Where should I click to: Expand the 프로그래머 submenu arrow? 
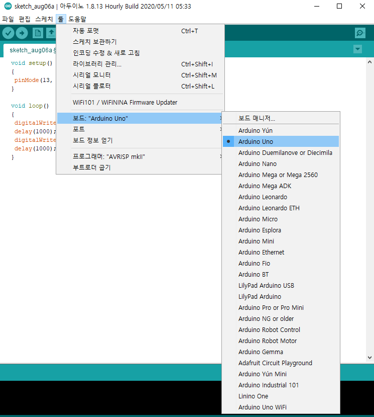pyautogui.click(x=221, y=156)
